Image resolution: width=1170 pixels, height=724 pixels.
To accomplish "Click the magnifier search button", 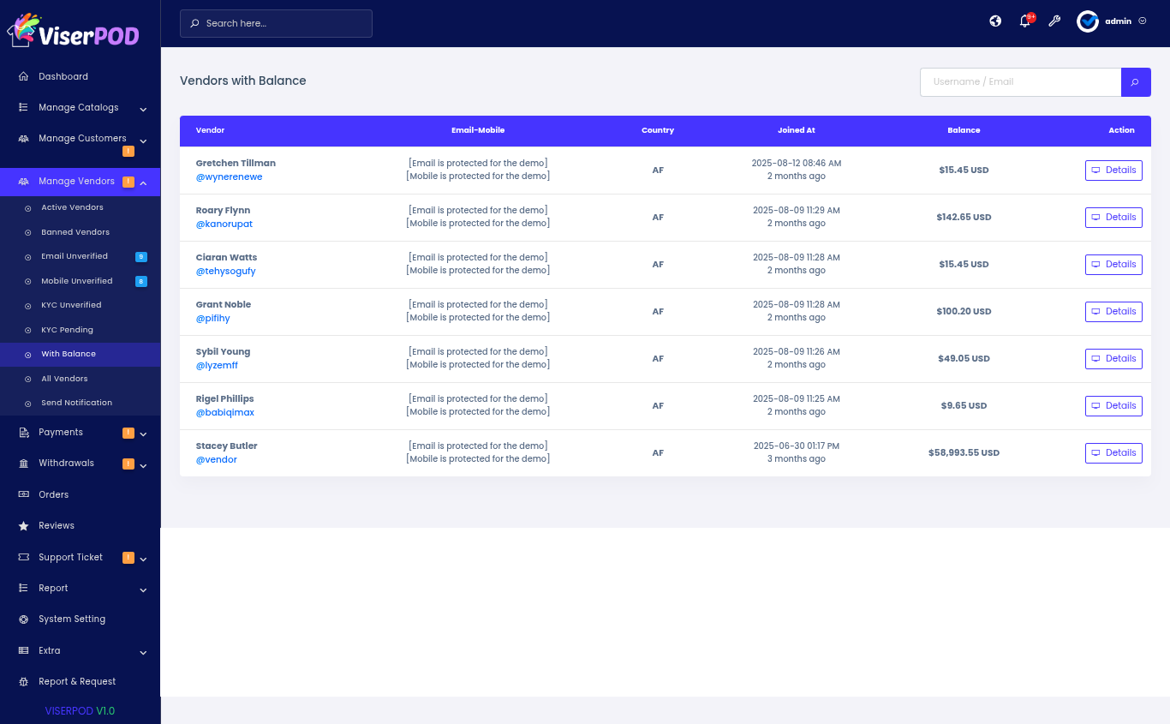I will (x=1136, y=82).
